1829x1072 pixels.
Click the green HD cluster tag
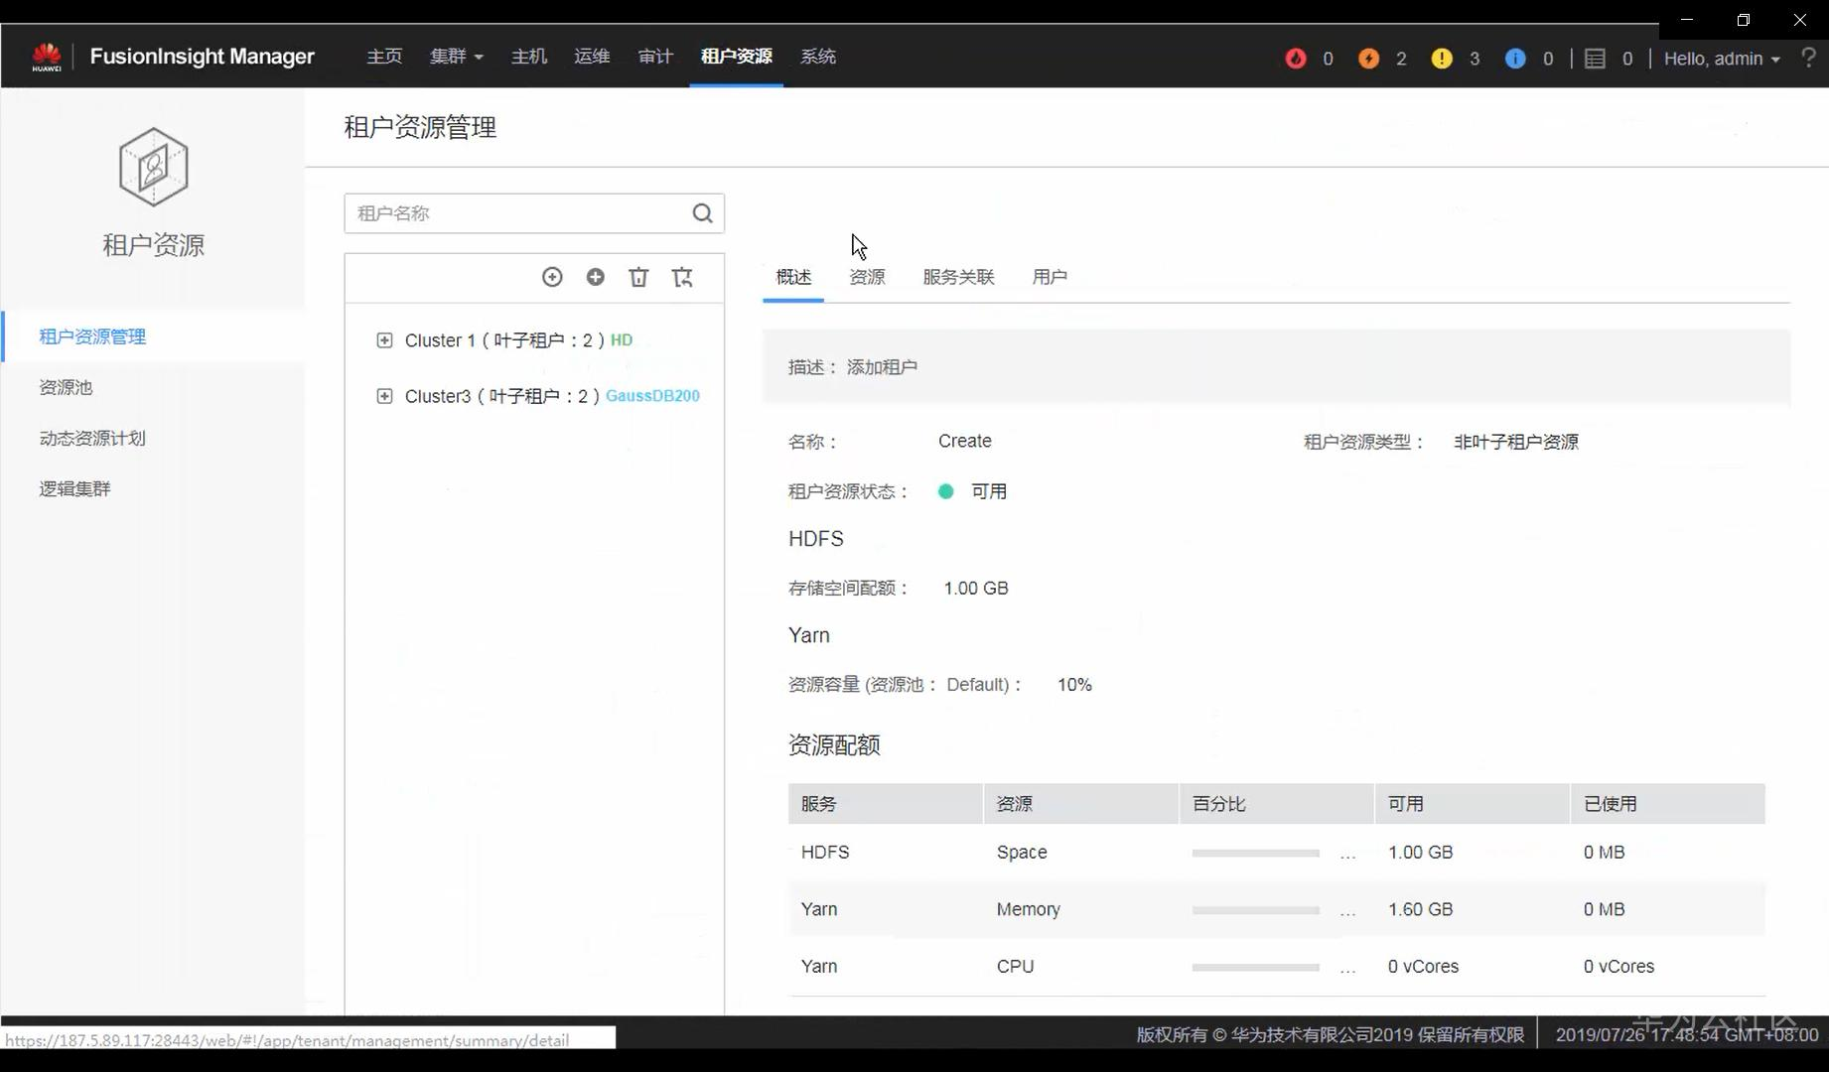point(622,340)
